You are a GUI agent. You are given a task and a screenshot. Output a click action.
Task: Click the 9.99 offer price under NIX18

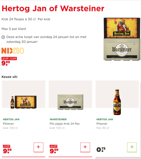(6, 63)
